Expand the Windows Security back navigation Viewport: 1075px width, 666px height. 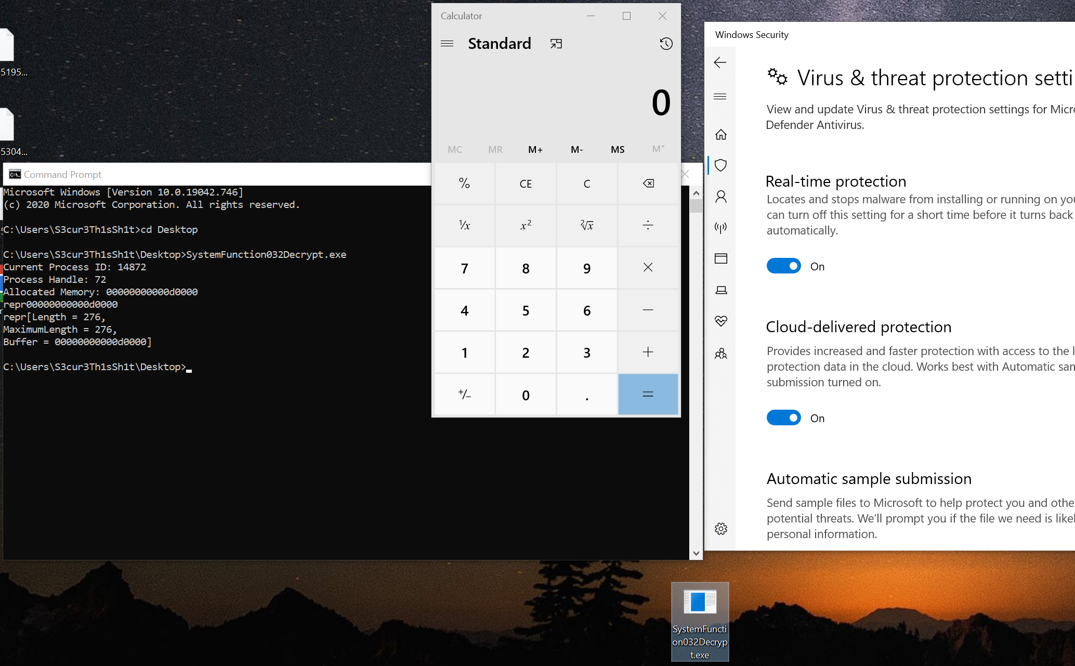pos(720,62)
